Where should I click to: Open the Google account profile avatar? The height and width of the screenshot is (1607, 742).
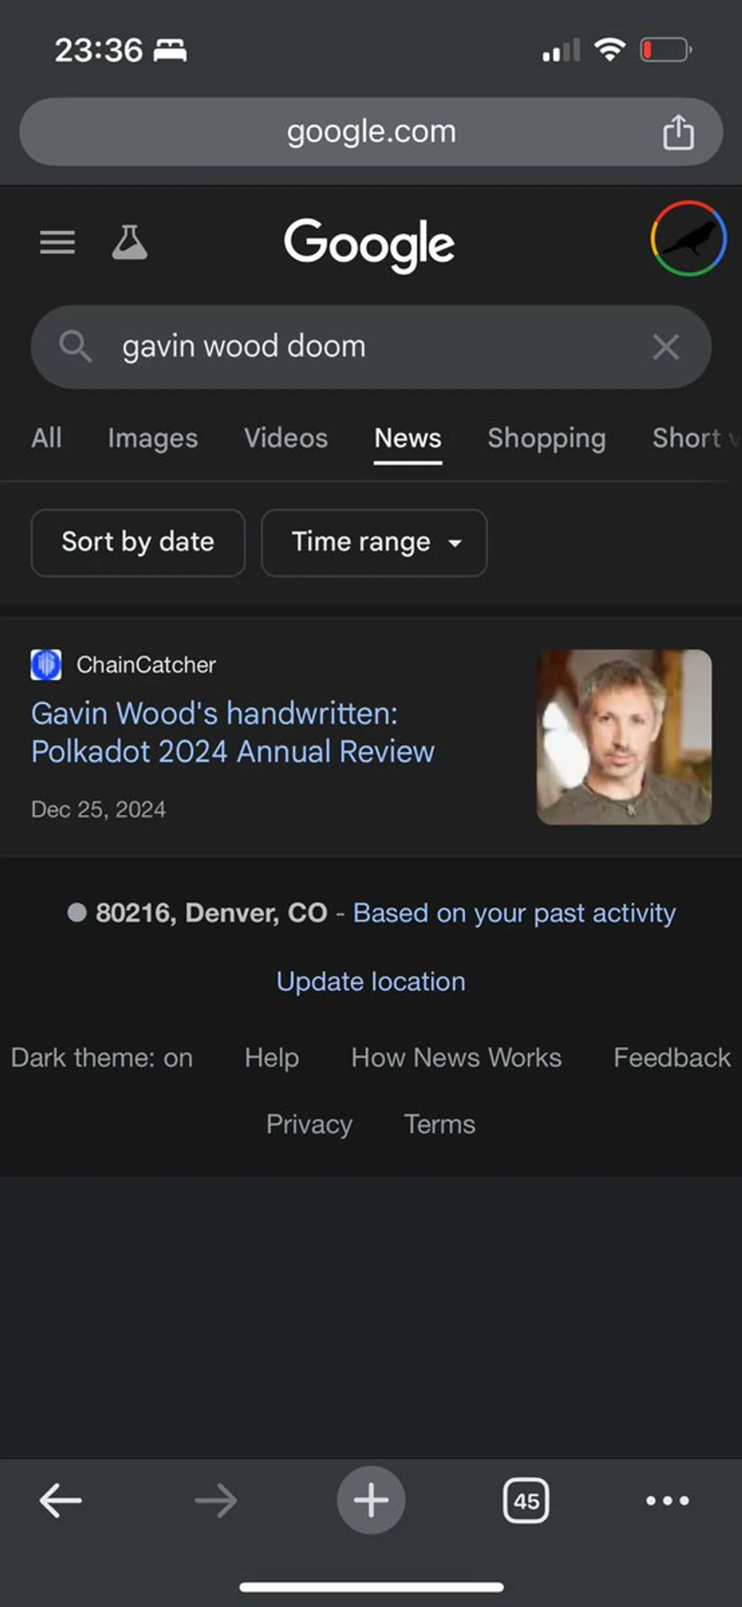pos(688,238)
